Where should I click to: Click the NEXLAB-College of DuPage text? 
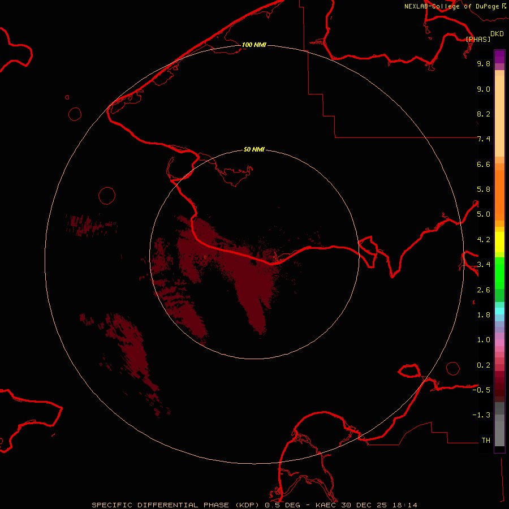coord(451,6)
